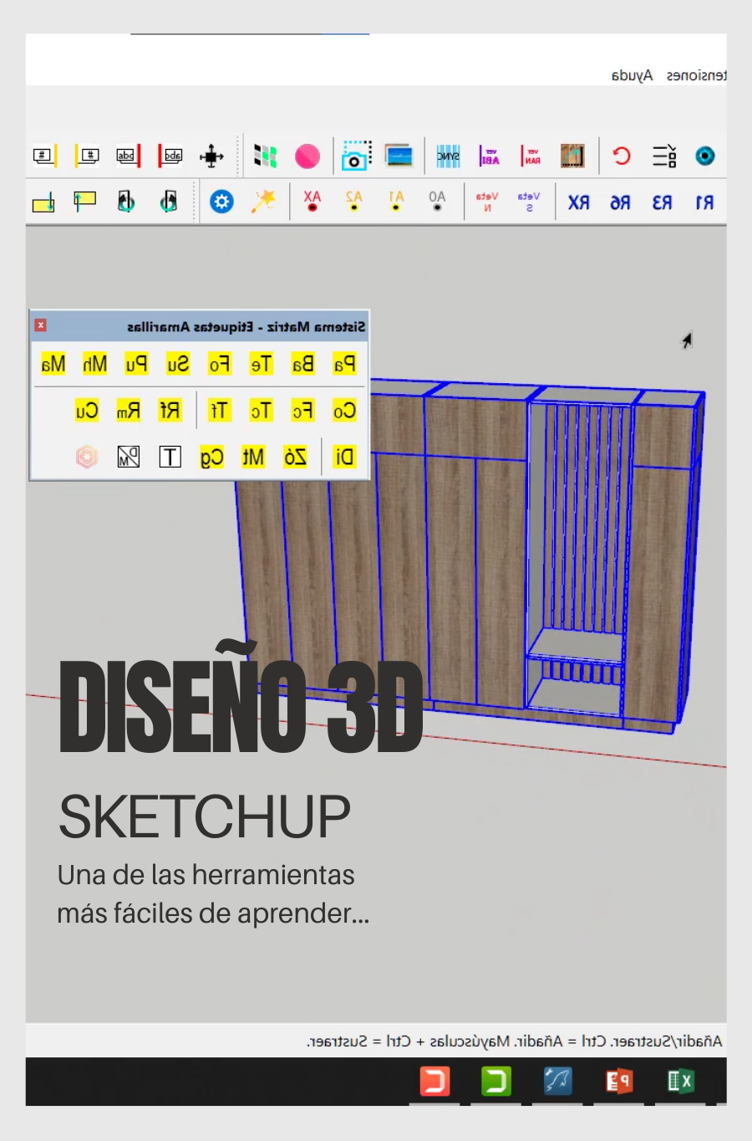Click the Pa button in Etiquetas Amarillas
Screen dimensions: 752x1141
click(344, 364)
